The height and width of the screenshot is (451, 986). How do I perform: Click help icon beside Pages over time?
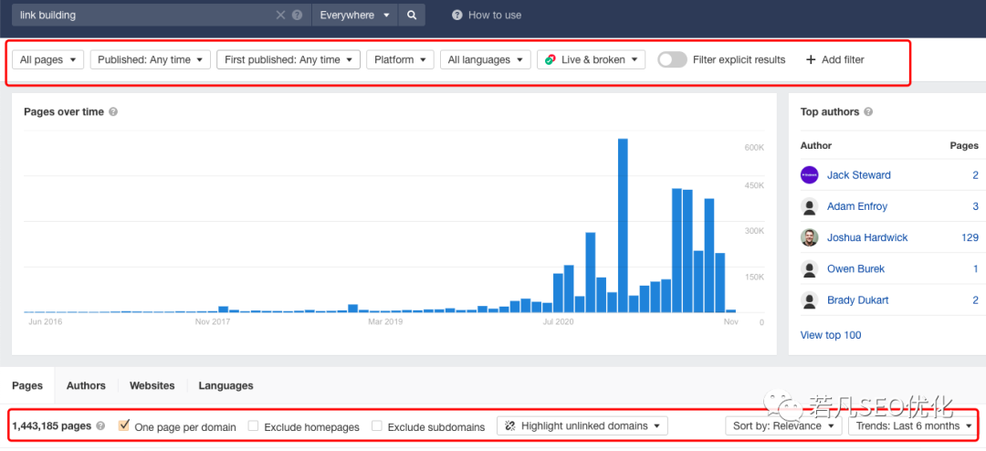(113, 112)
